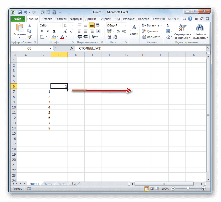Apply bold formatting with the Ж icon
The image size is (221, 202).
pos(42,31)
